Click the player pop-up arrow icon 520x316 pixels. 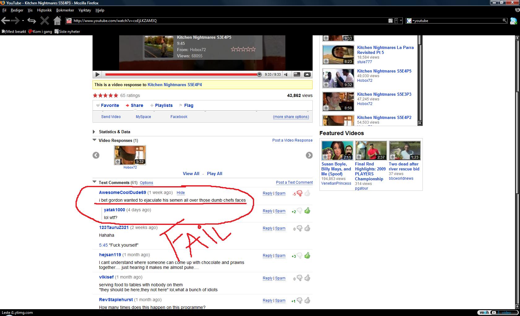pos(307,74)
